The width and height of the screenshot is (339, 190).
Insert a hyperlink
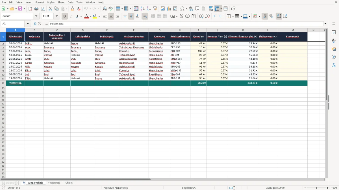pos(191,9)
